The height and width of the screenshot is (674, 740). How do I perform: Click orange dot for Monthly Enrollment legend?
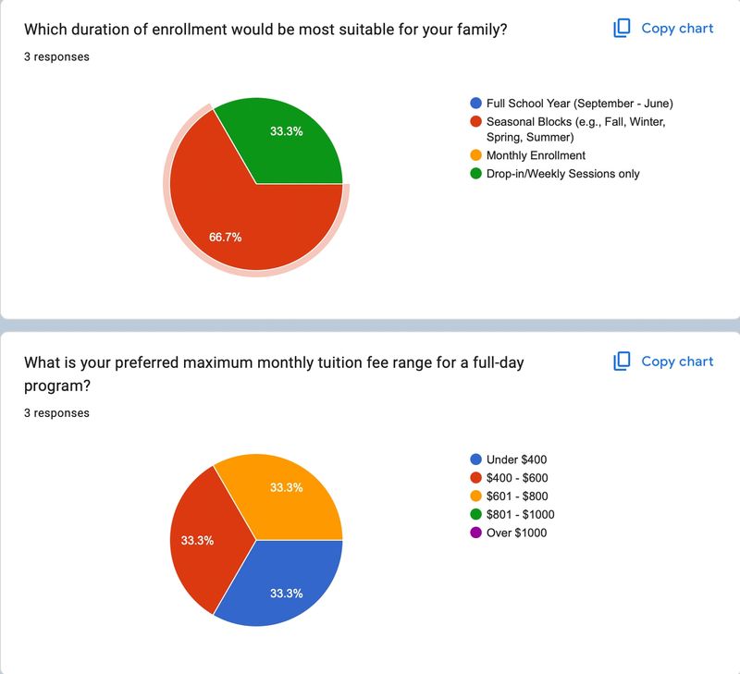point(475,155)
